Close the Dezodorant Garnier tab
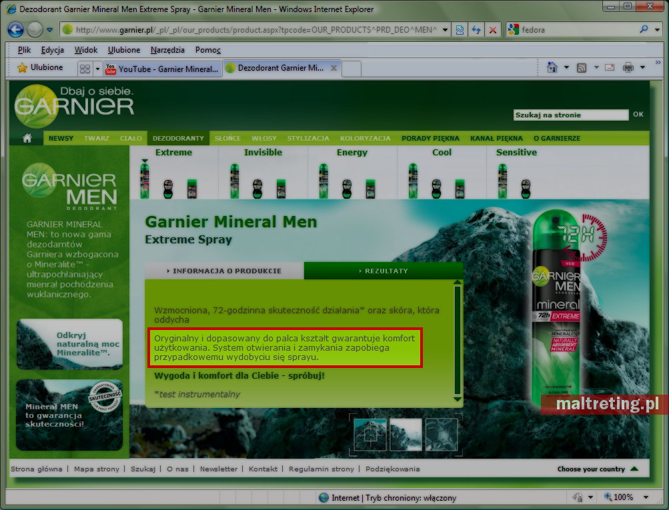 pos(333,68)
